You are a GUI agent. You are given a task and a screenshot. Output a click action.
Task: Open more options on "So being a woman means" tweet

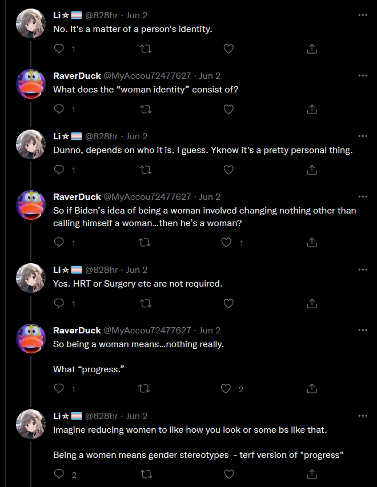pyautogui.click(x=363, y=330)
